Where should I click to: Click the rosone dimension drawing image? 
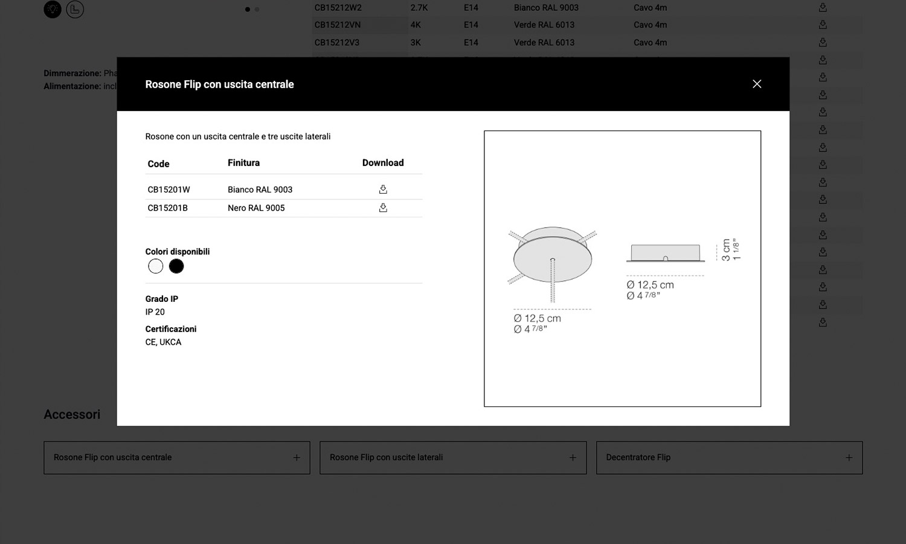coord(622,269)
